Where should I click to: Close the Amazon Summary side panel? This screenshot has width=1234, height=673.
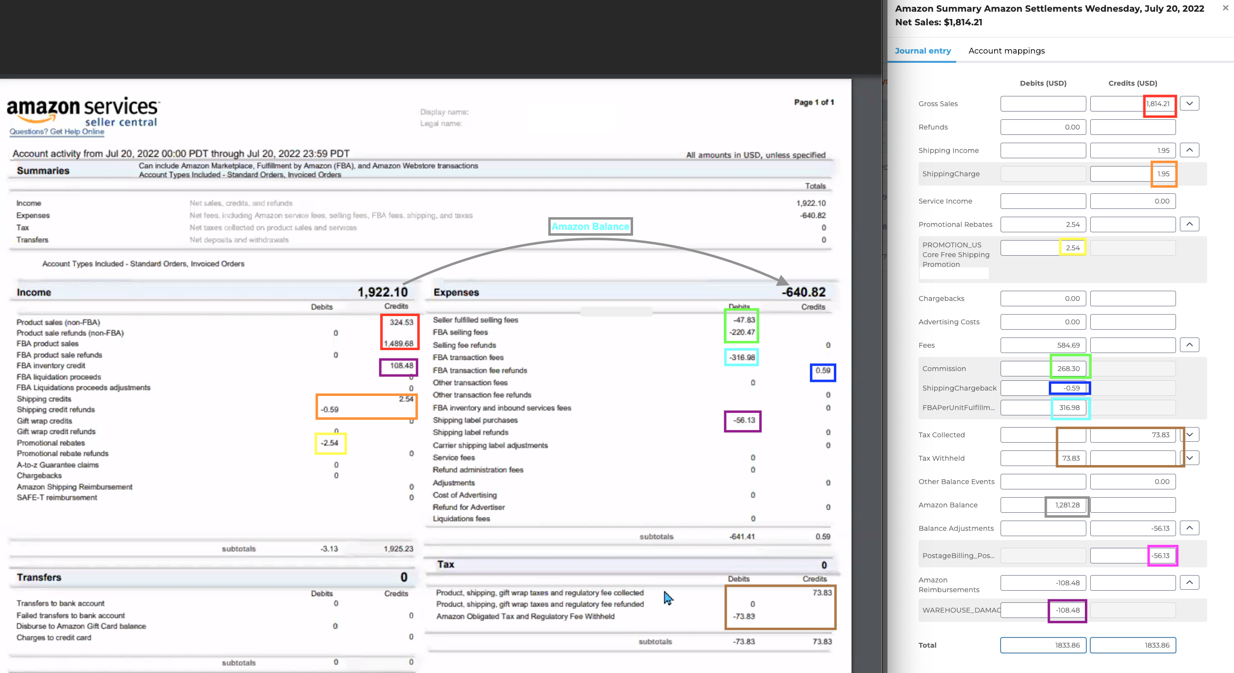1225,8
